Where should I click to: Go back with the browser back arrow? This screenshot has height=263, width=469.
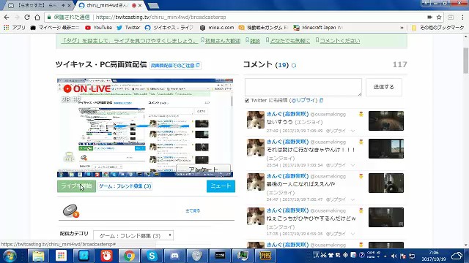click(x=7, y=18)
